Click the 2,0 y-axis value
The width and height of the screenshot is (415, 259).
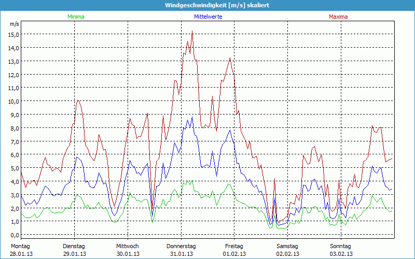pos(15,208)
